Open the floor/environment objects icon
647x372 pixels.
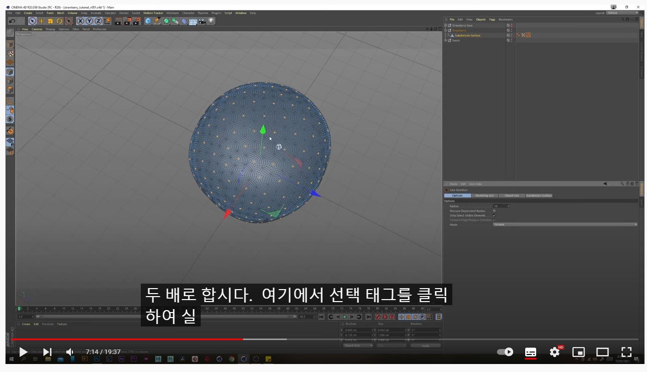(x=193, y=21)
